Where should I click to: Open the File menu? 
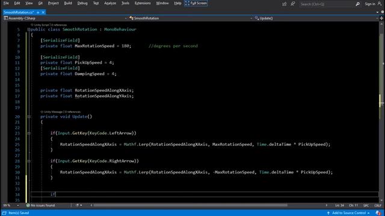tap(6, 3)
